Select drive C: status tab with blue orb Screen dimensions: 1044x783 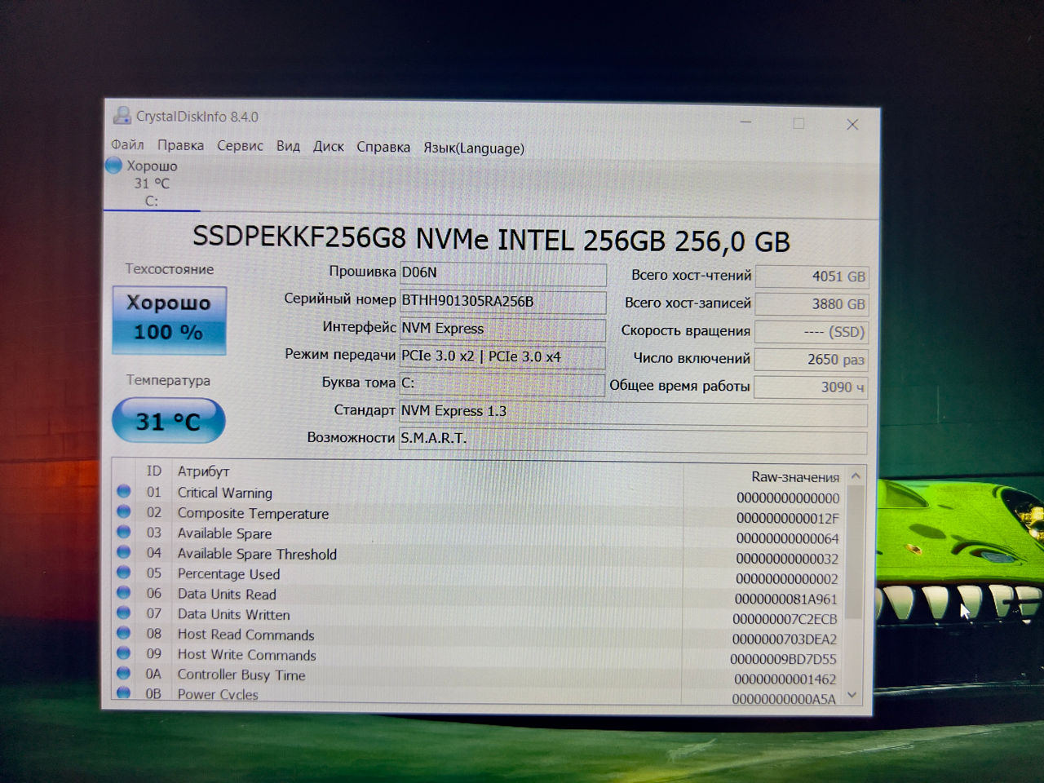point(151,184)
